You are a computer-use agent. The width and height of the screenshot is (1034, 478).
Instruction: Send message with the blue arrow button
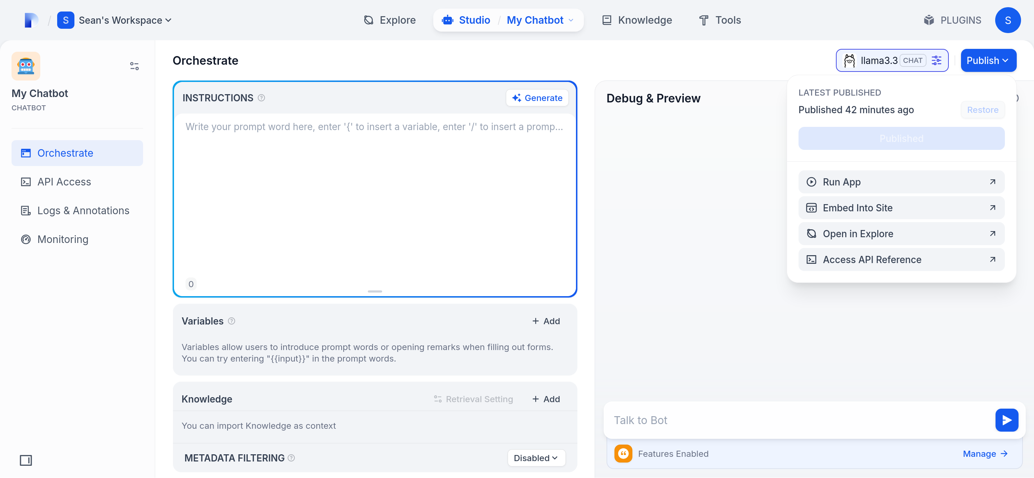(1006, 420)
